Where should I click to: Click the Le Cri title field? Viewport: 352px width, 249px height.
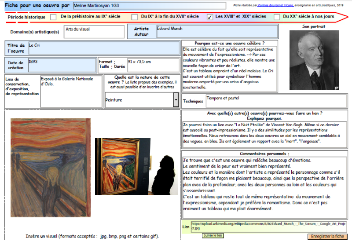coord(104,48)
